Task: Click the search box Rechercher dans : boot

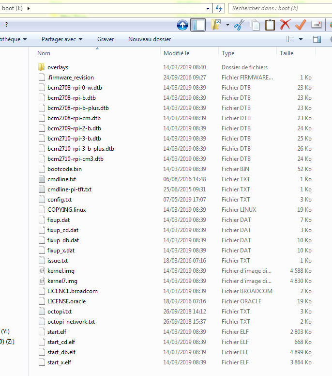Action: point(280,8)
